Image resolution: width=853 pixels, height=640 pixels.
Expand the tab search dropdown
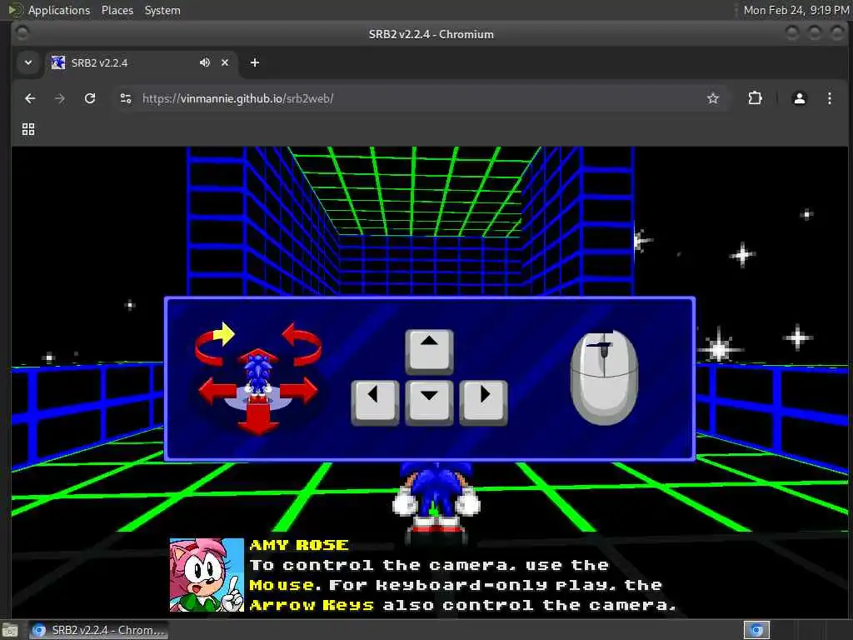(28, 62)
